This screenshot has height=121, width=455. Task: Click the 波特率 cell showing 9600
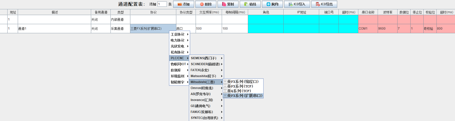point(387,29)
